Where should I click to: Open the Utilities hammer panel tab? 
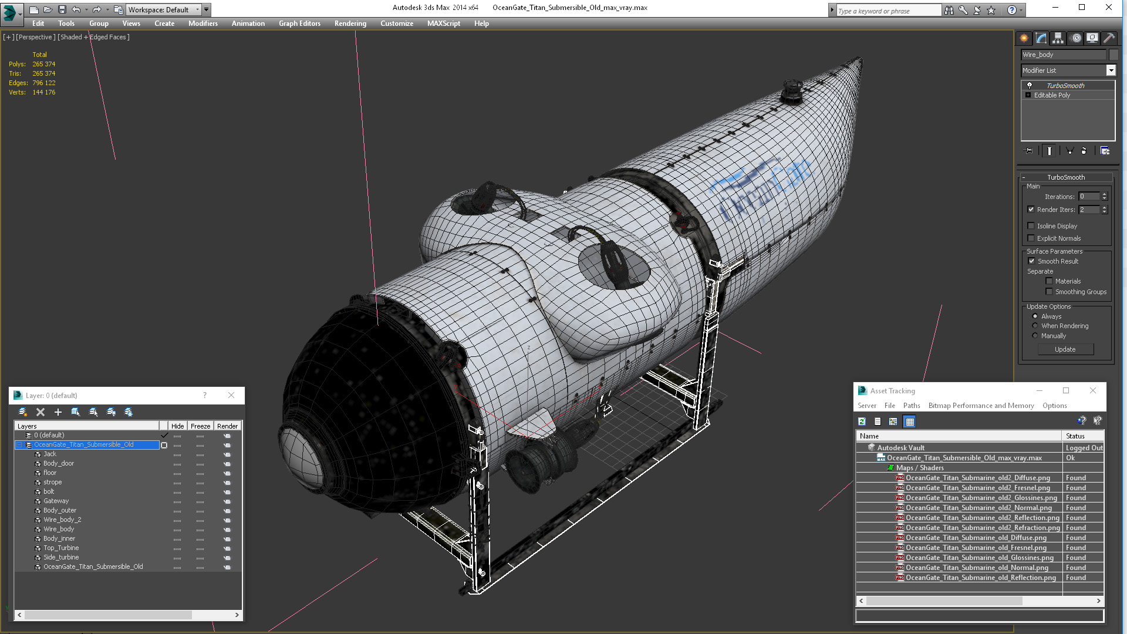click(1109, 38)
